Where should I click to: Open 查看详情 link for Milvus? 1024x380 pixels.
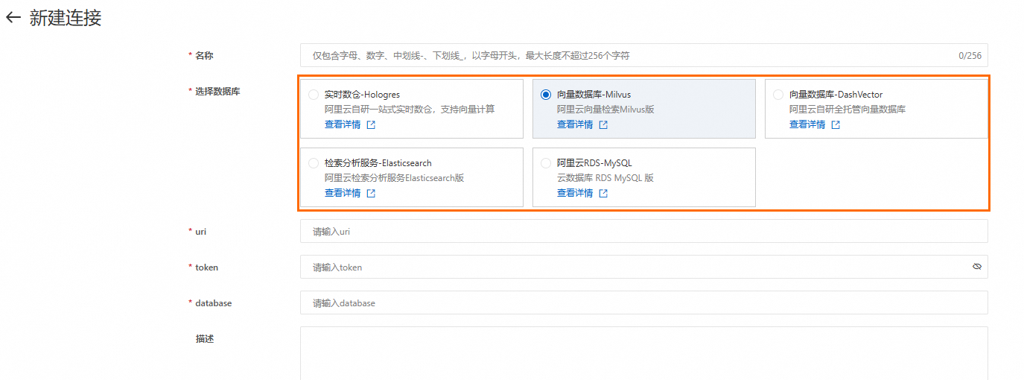[575, 125]
